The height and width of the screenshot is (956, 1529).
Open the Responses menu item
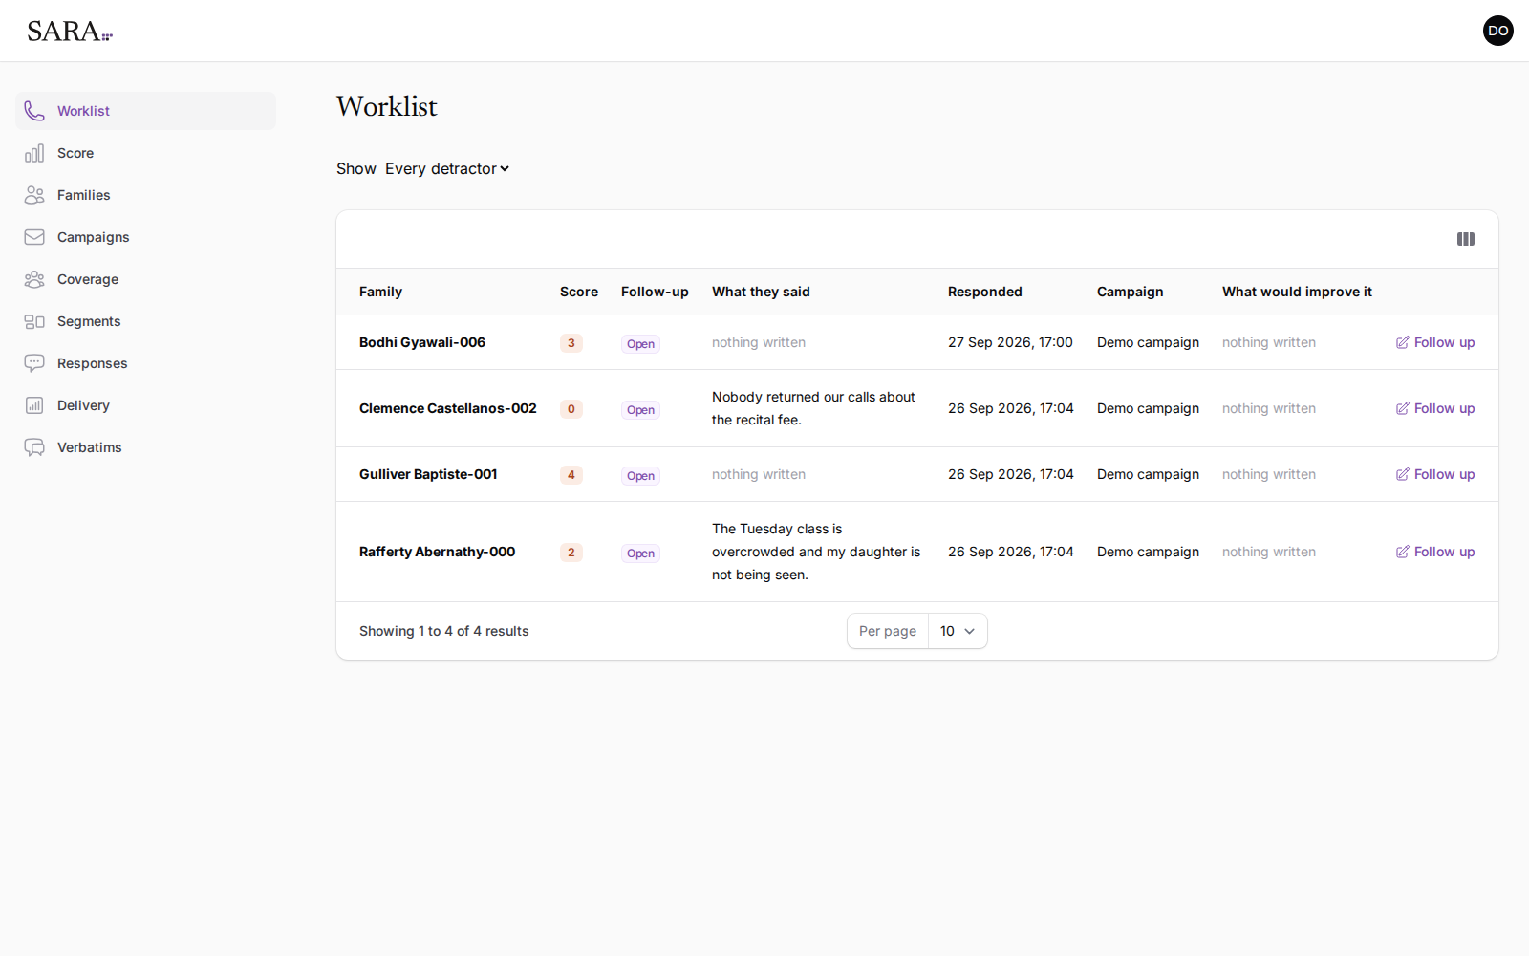[145, 363]
